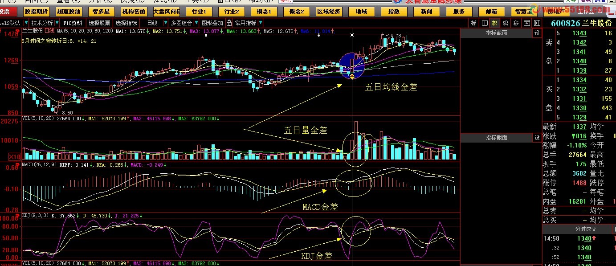Click the KDJ(9,3,3) indicator label
This screenshot has height=266, width=616.
click(x=35, y=216)
